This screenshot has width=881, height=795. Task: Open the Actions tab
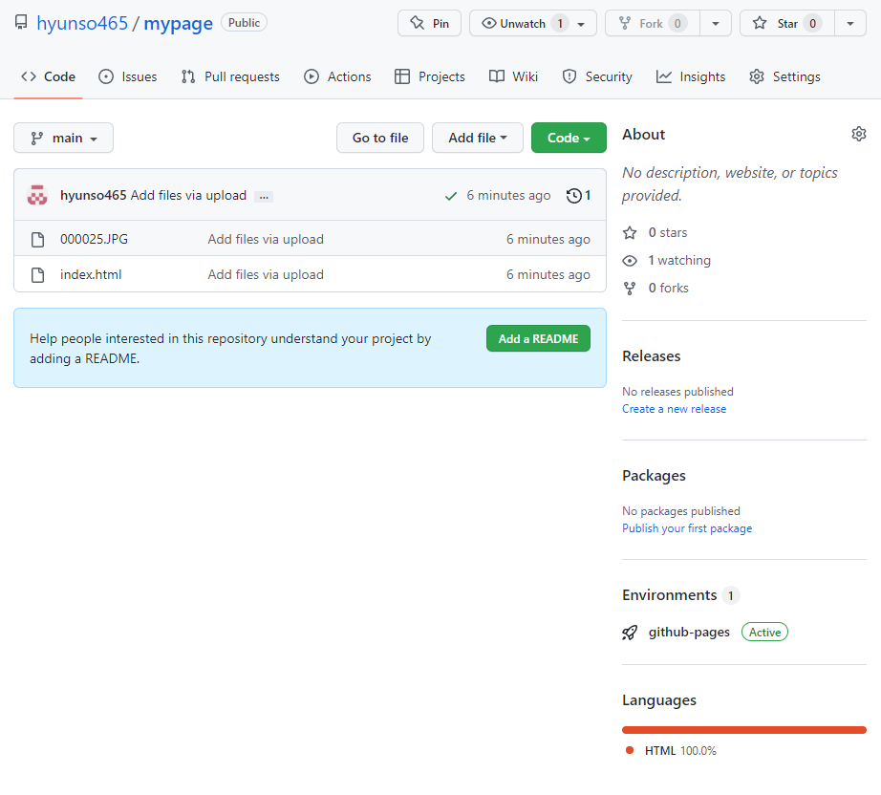pyautogui.click(x=337, y=77)
